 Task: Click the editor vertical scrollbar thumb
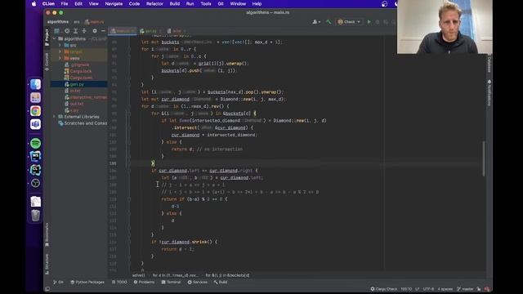coord(484,158)
